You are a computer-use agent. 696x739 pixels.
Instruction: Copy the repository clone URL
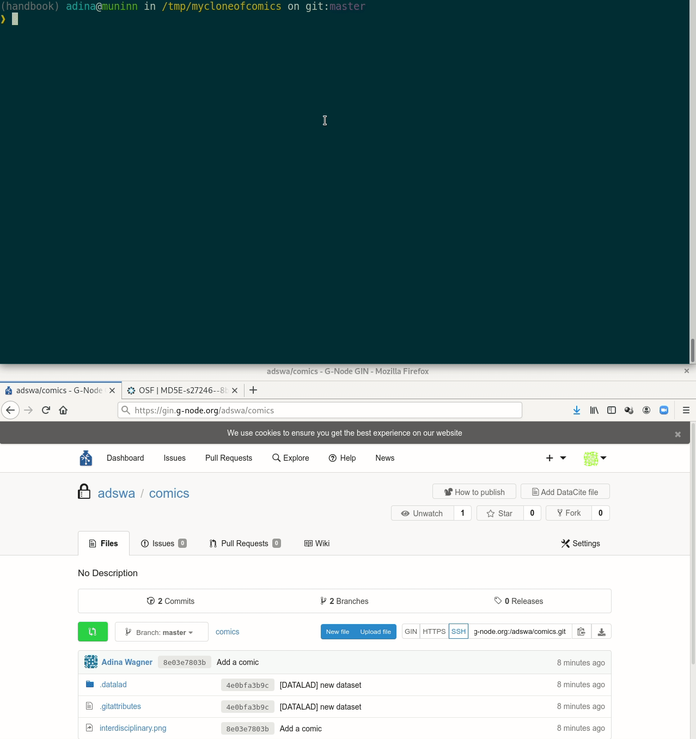coord(581,632)
